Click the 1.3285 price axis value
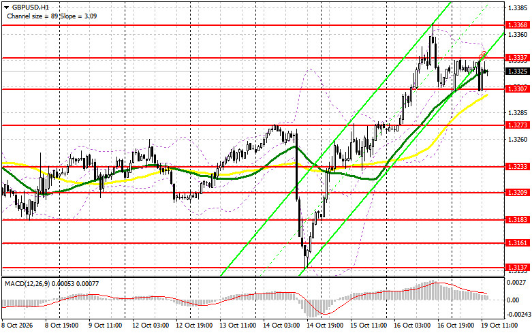 [518, 112]
